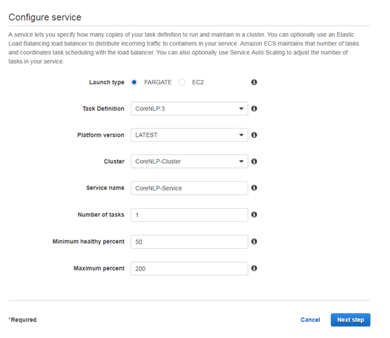Click the info icon beside Task Definition
Screen dimensions: 390x338
click(x=254, y=109)
